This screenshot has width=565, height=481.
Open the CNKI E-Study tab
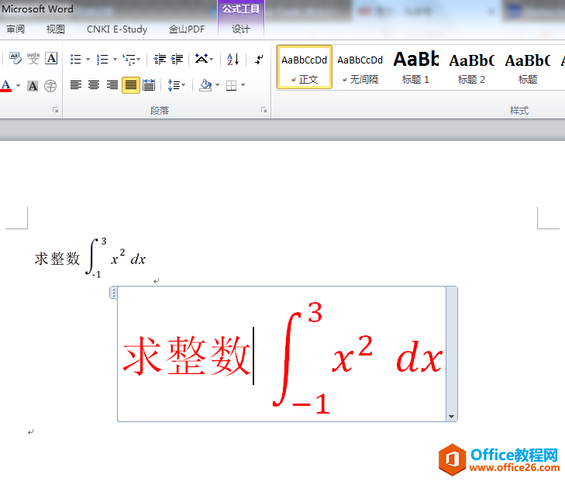(x=117, y=29)
